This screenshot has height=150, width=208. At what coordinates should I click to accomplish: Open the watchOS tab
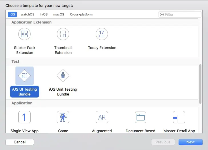click(x=28, y=14)
